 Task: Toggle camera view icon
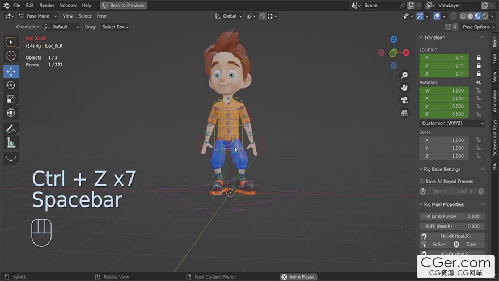click(404, 100)
